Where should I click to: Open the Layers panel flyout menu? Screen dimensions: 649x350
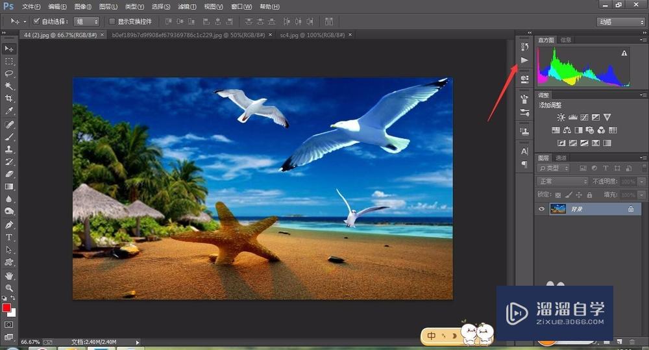pos(643,158)
